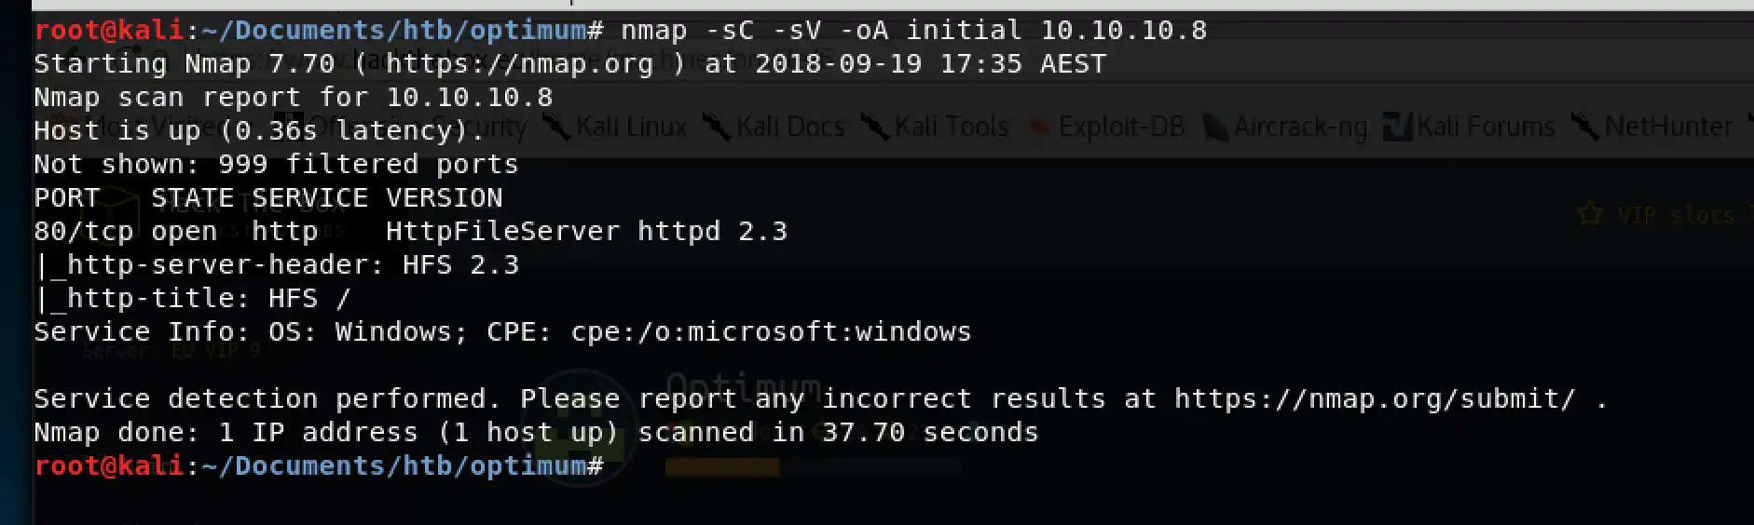Click the VIP slots label
The height and width of the screenshot is (525, 1754).
tap(1678, 215)
